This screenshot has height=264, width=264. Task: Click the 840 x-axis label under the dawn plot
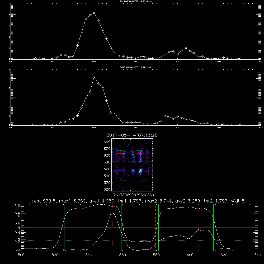(136, 62)
